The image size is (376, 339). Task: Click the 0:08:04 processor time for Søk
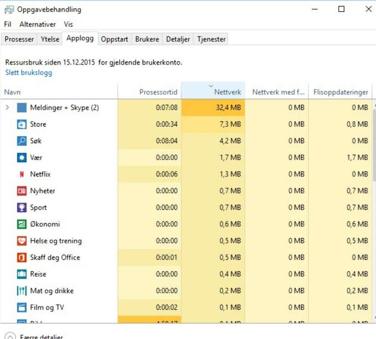167,141
